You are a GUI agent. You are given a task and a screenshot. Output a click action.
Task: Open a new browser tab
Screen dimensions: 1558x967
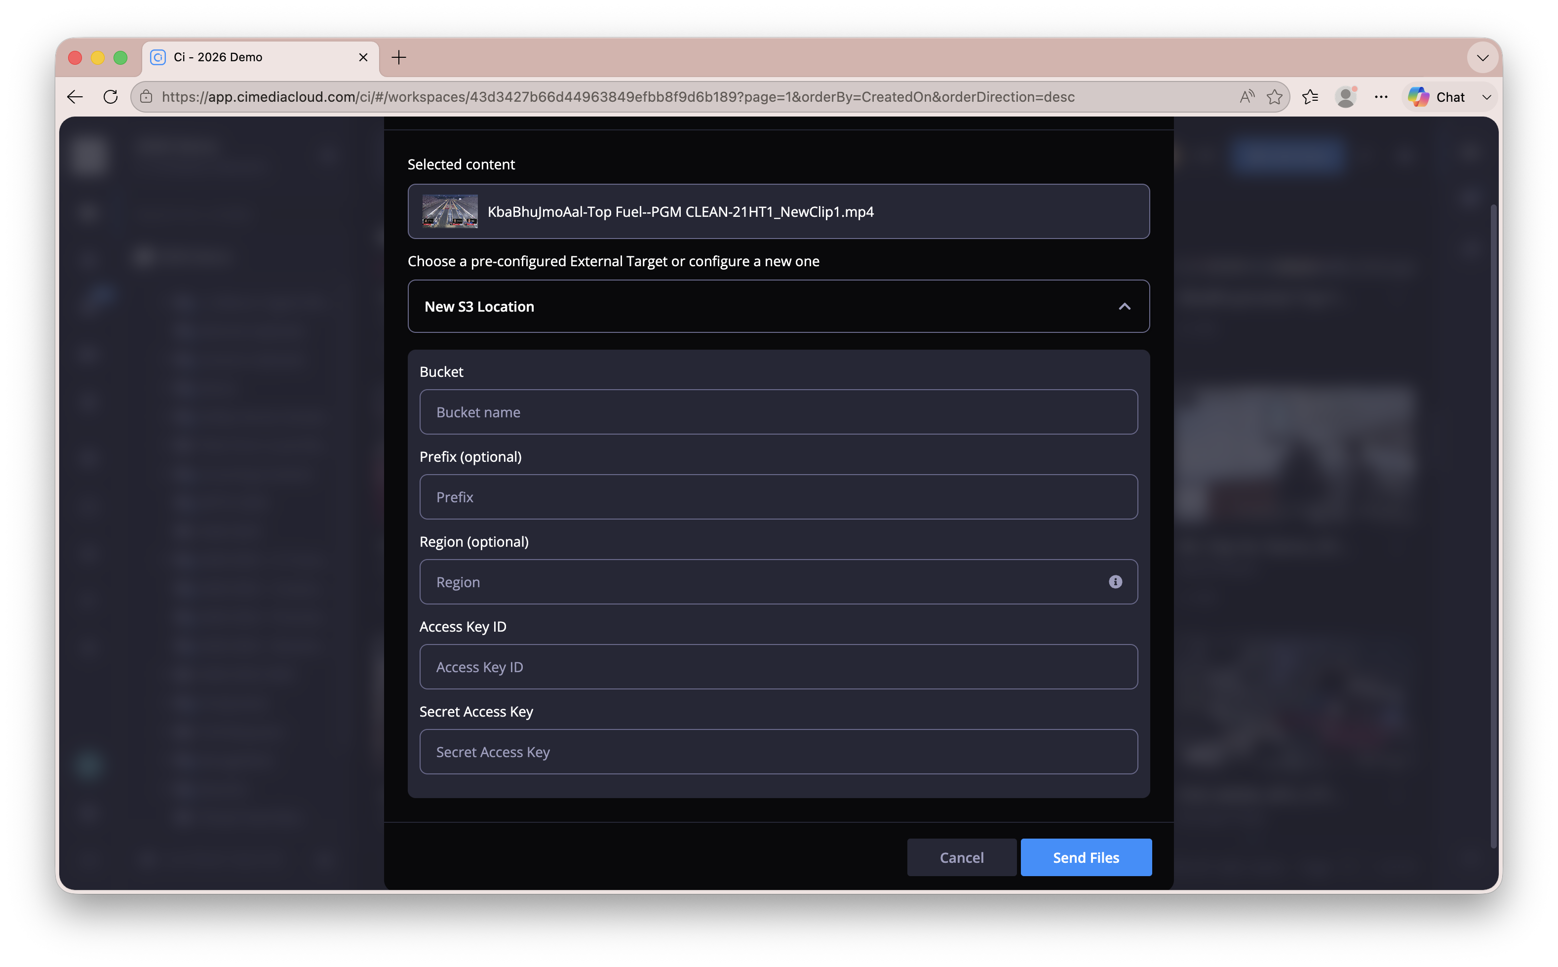click(x=399, y=57)
